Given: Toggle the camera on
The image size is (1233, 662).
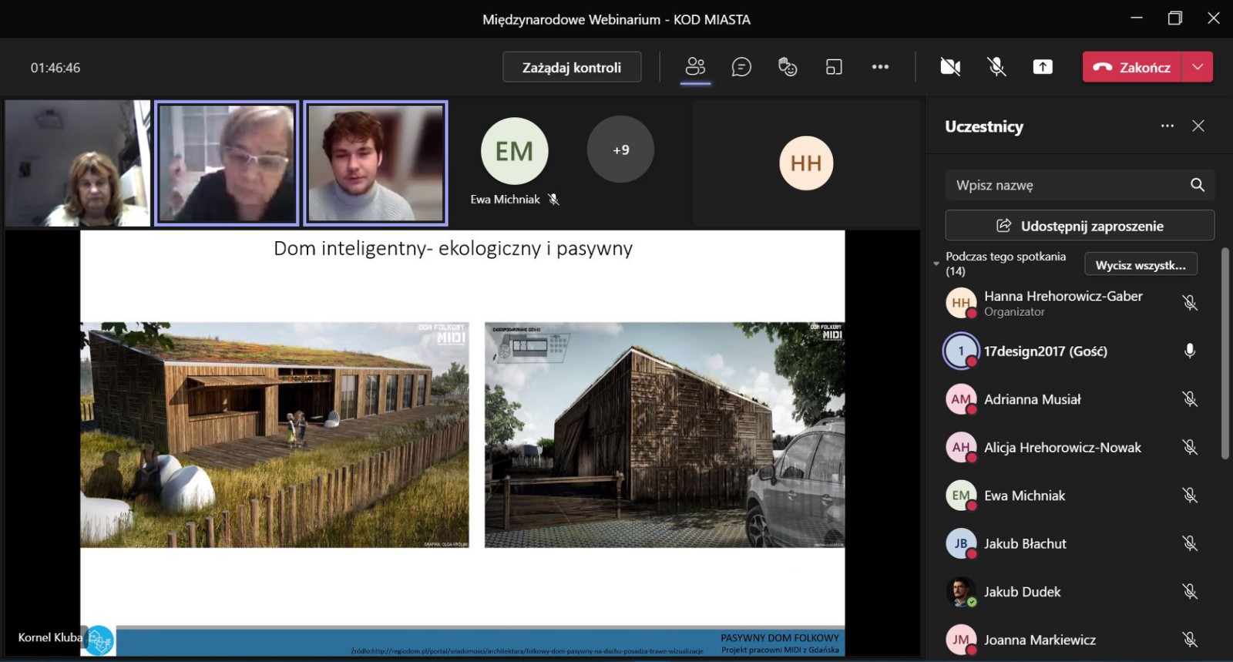Looking at the screenshot, I should 950,67.
